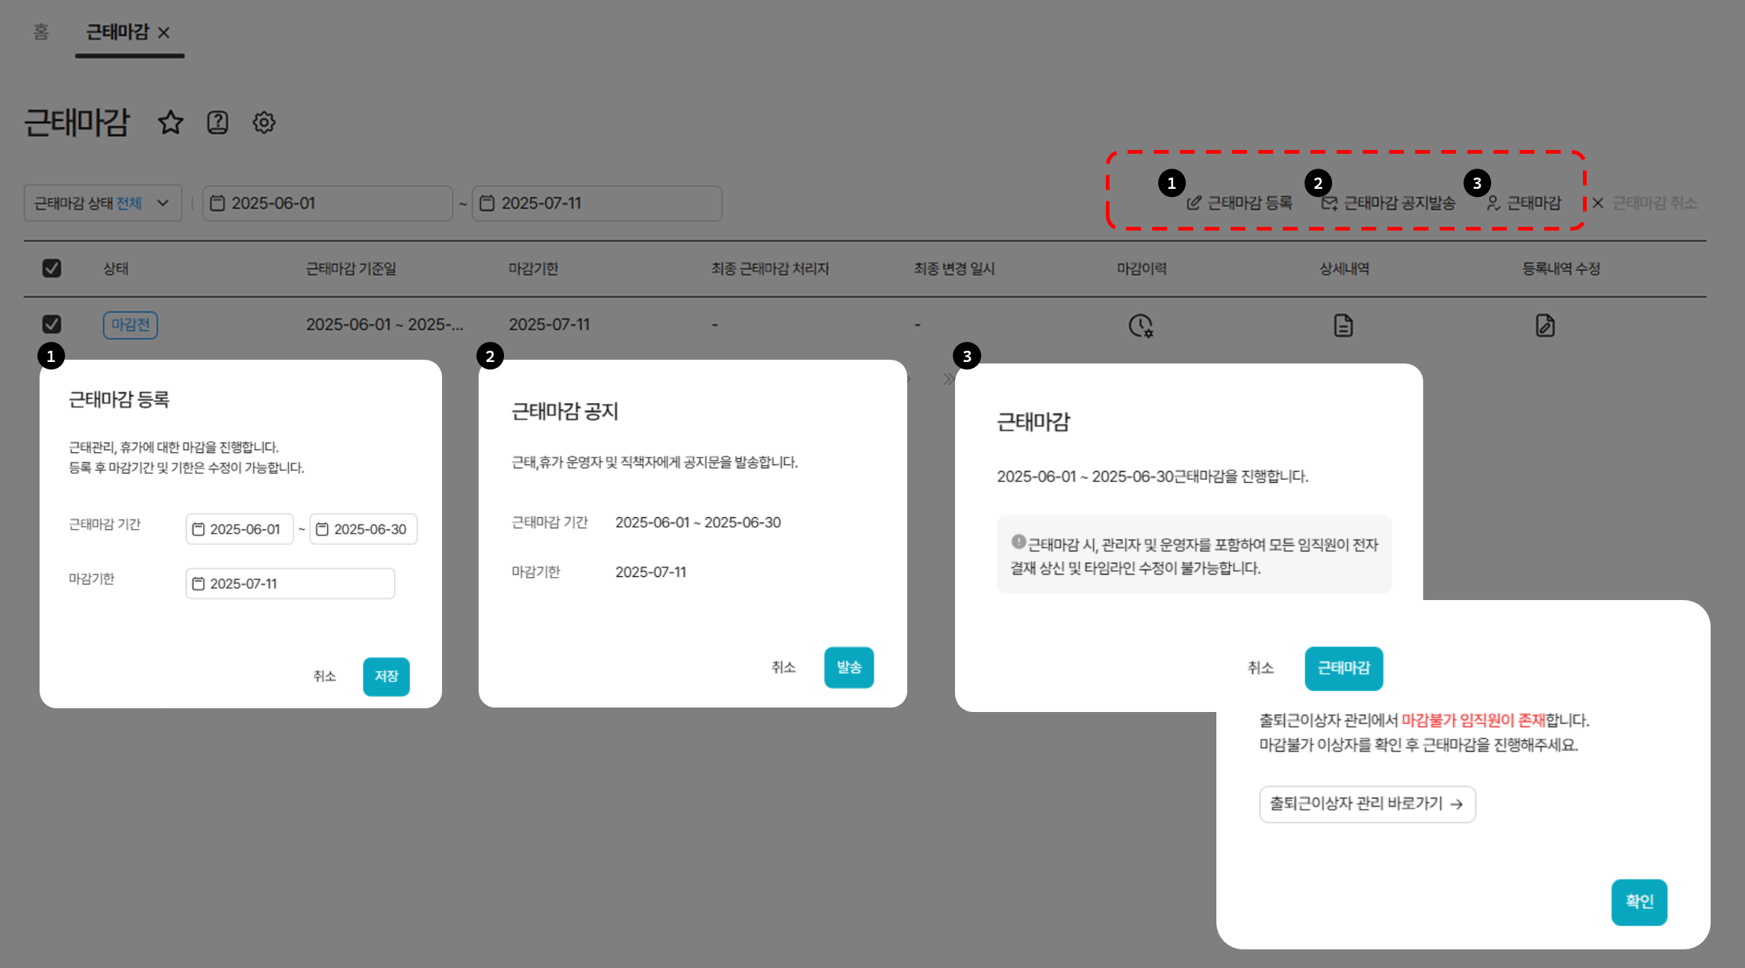Open the 상세내역 document icon
The height and width of the screenshot is (968, 1745).
tap(1343, 325)
